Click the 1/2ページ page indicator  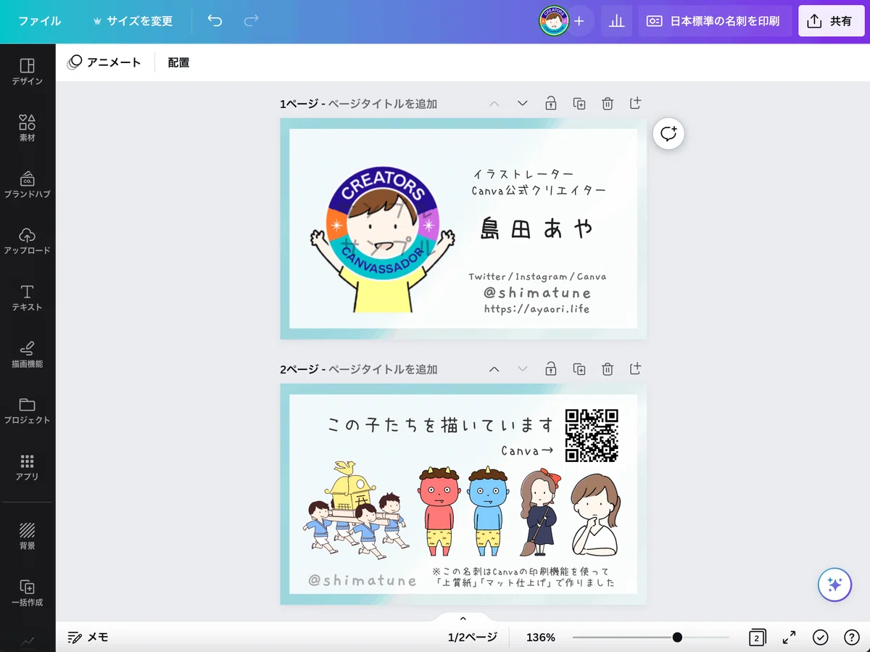click(x=473, y=637)
